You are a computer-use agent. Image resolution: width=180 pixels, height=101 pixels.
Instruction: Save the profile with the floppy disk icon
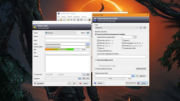141,27
